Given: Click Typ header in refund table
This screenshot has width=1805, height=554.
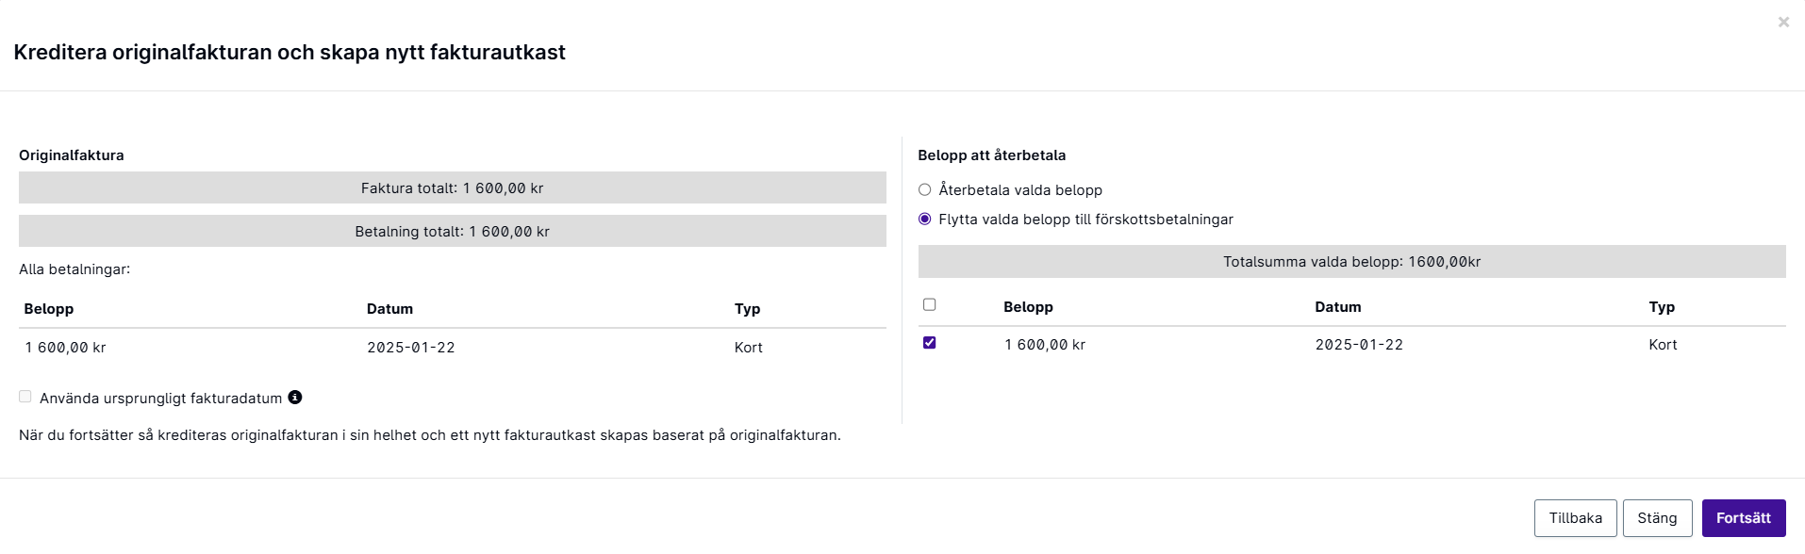Looking at the screenshot, I should pos(1662,307).
